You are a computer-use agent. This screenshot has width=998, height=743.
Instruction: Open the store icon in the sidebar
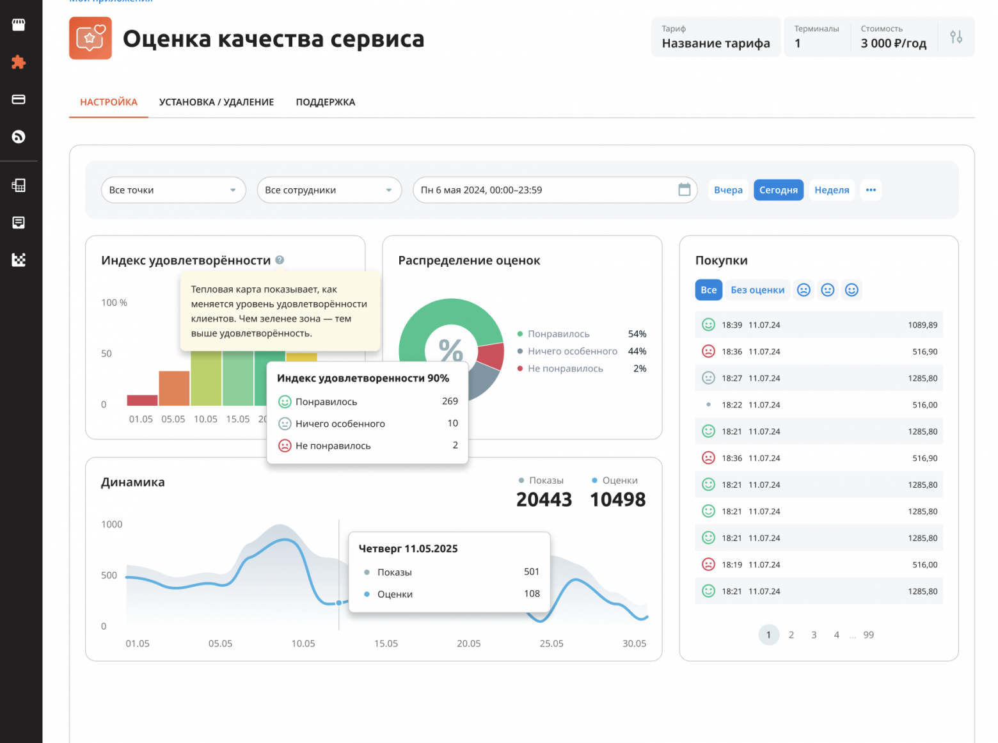tap(19, 24)
